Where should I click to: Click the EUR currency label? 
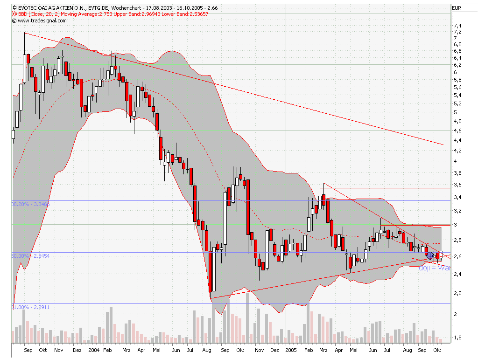[x=457, y=8]
